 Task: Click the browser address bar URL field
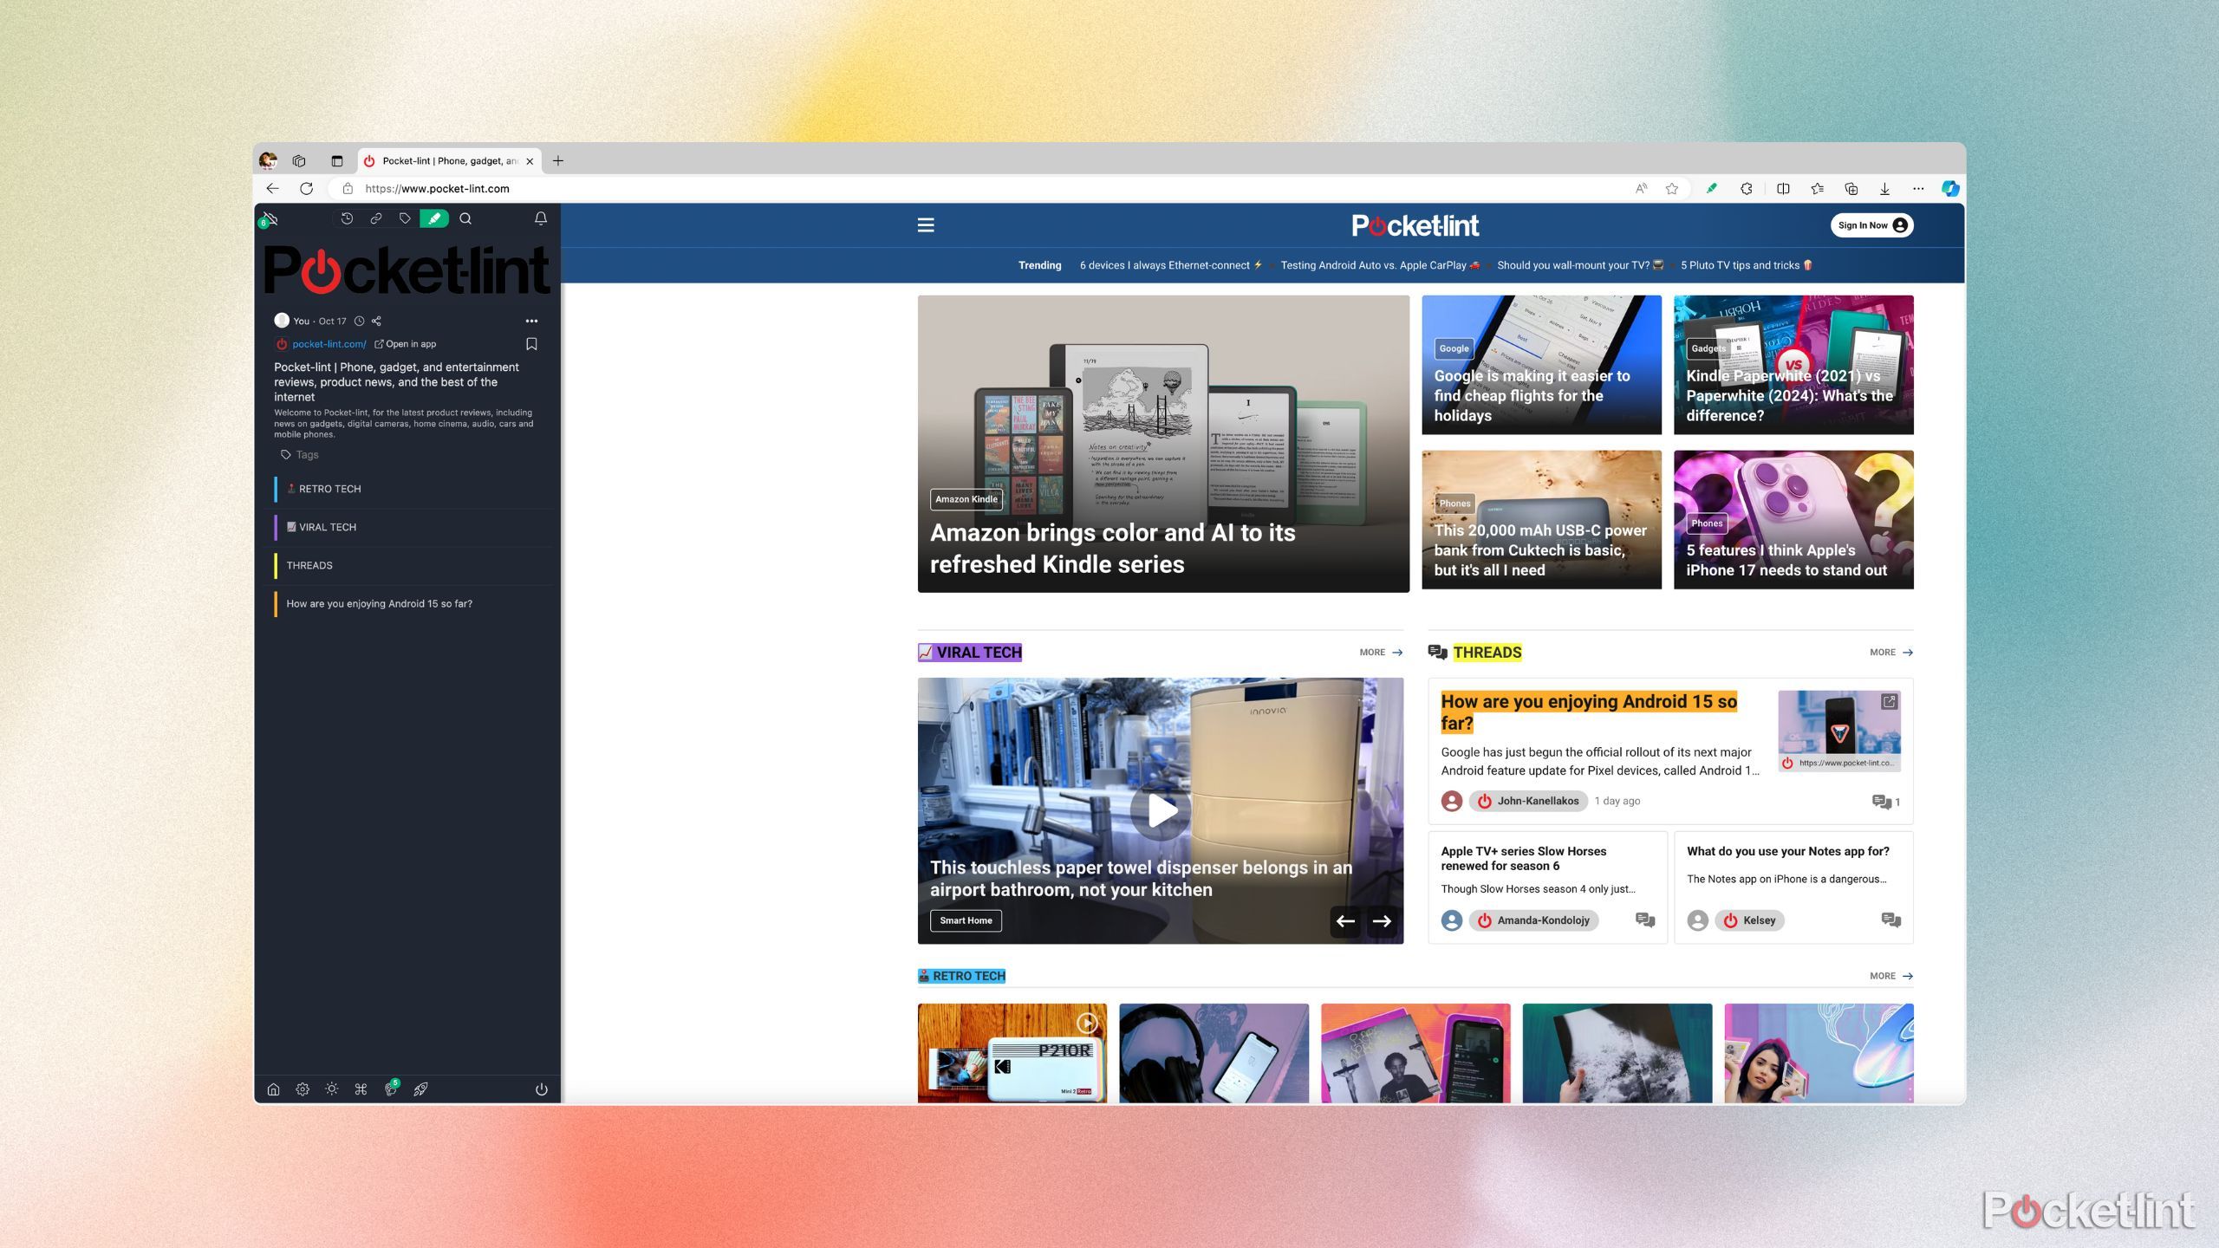[x=988, y=189]
